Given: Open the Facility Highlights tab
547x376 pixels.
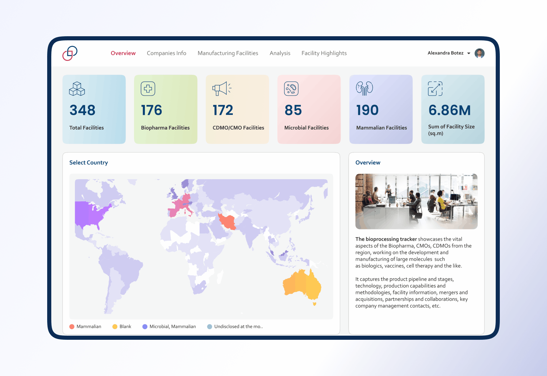Looking at the screenshot, I should (x=324, y=53).
